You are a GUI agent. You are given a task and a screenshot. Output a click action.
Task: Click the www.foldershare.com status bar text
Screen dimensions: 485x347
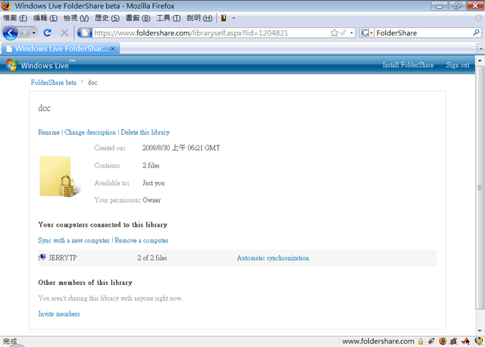point(378,341)
